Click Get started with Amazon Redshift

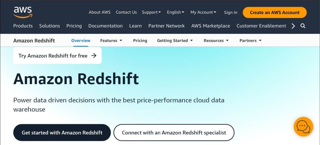pyautogui.click(x=62, y=132)
